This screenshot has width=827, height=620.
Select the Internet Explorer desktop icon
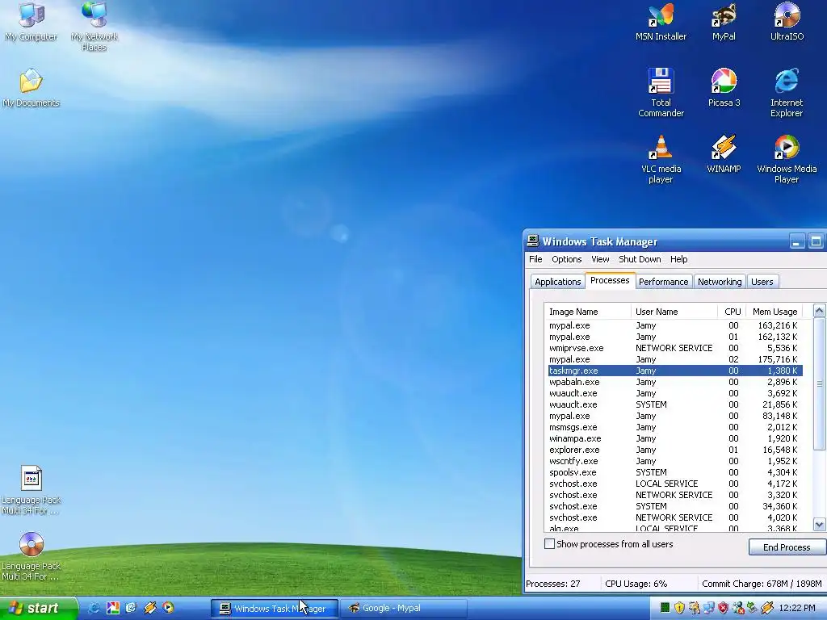click(x=787, y=93)
